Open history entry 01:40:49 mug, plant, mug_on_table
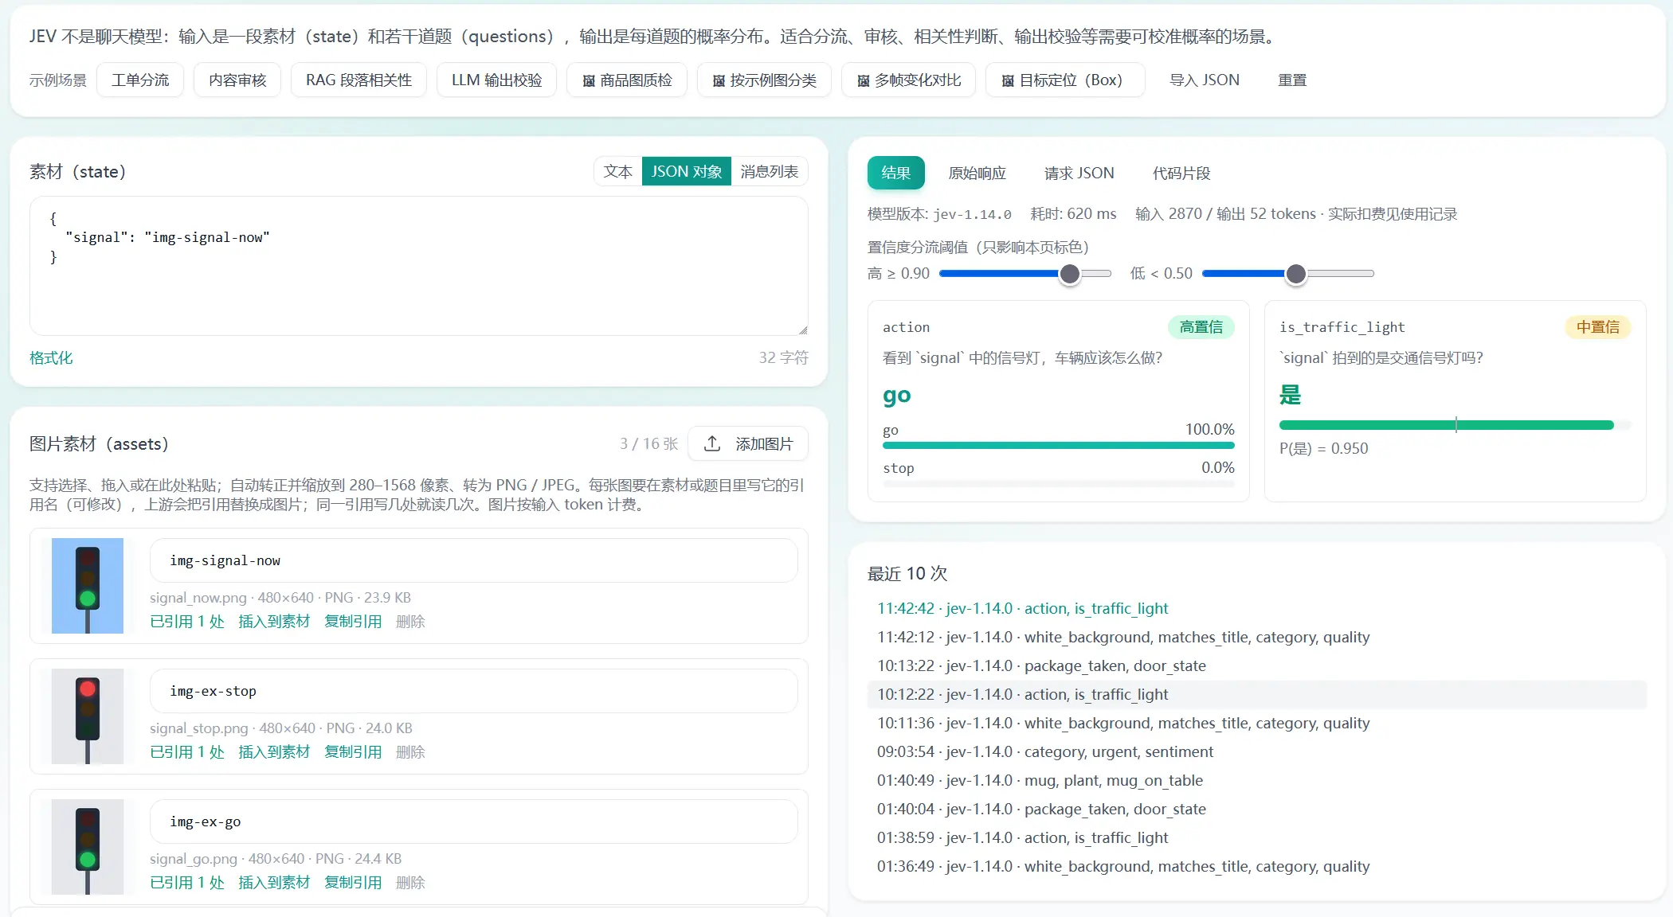The image size is (1673, 917). click(1256, 780)
